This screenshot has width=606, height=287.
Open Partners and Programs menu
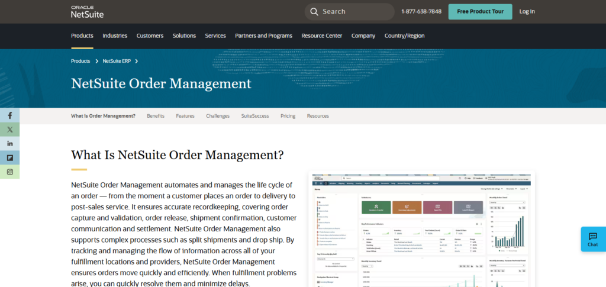(x=263, y=36)
